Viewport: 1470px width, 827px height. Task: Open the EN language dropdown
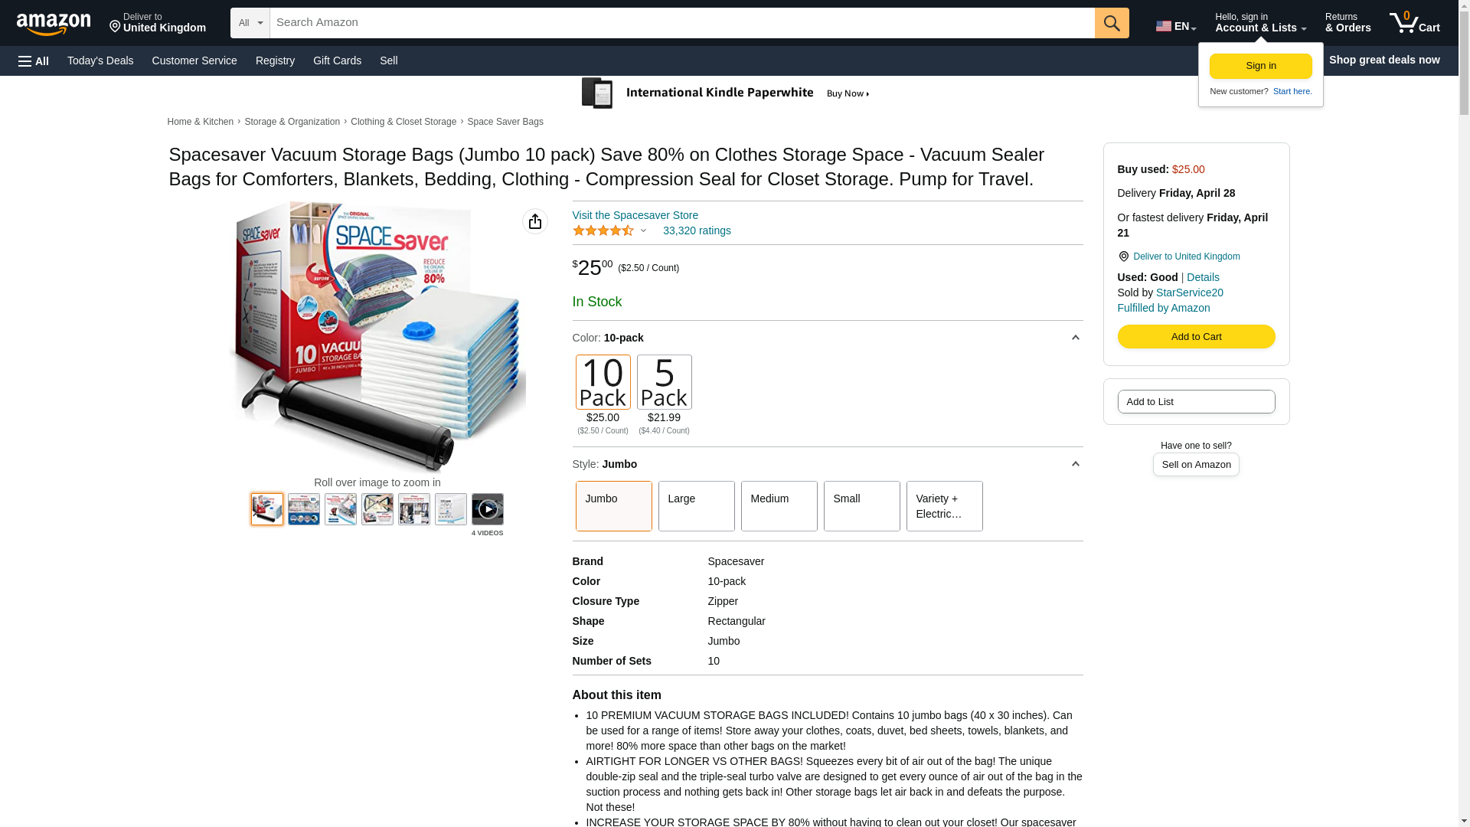click(1175, 26)
